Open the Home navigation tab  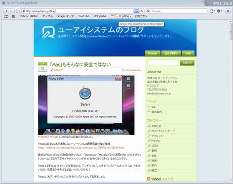point(152,53)
